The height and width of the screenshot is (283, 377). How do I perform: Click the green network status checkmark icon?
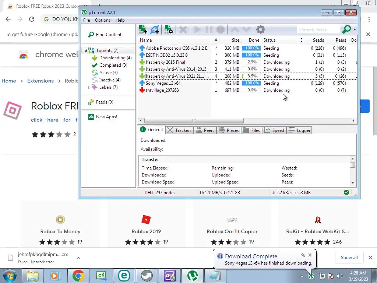346,192
